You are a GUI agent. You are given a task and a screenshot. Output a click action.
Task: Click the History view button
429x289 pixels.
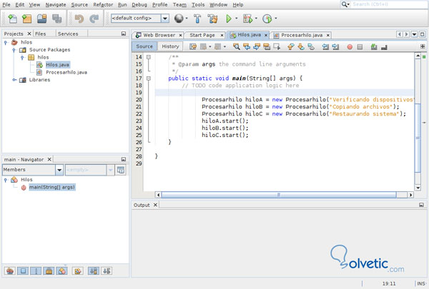[x=170, y=46]
